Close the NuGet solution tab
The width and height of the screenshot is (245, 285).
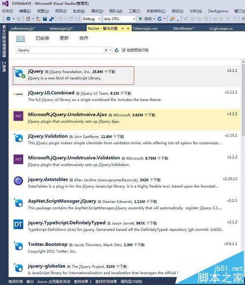[x=128, y=28]
